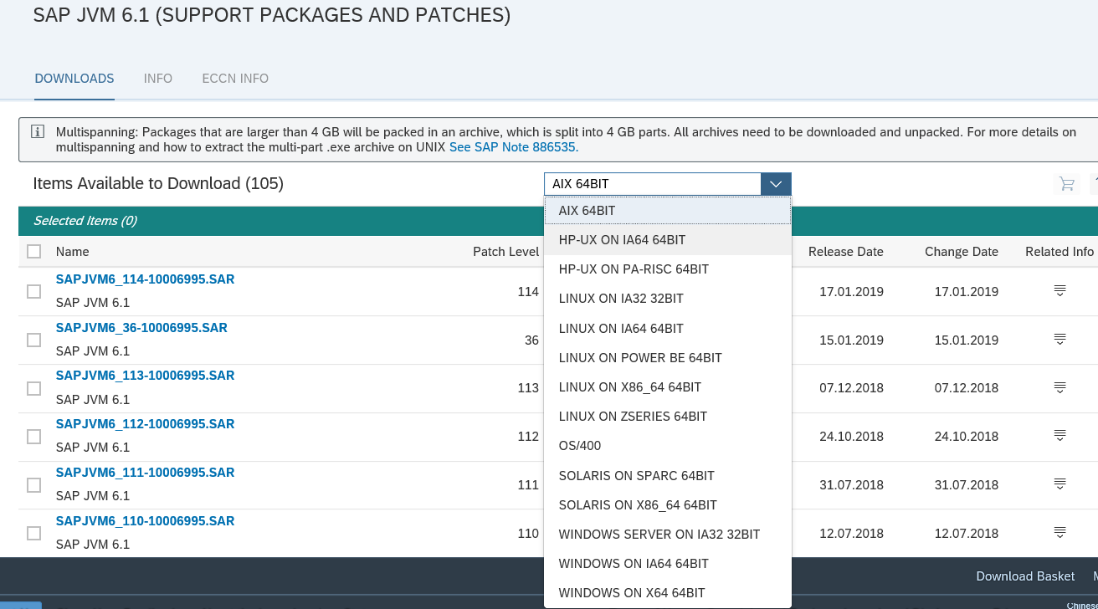Click release date 12.07.2018
Viewport: 1098px width, 609px height.
[852, 534]
